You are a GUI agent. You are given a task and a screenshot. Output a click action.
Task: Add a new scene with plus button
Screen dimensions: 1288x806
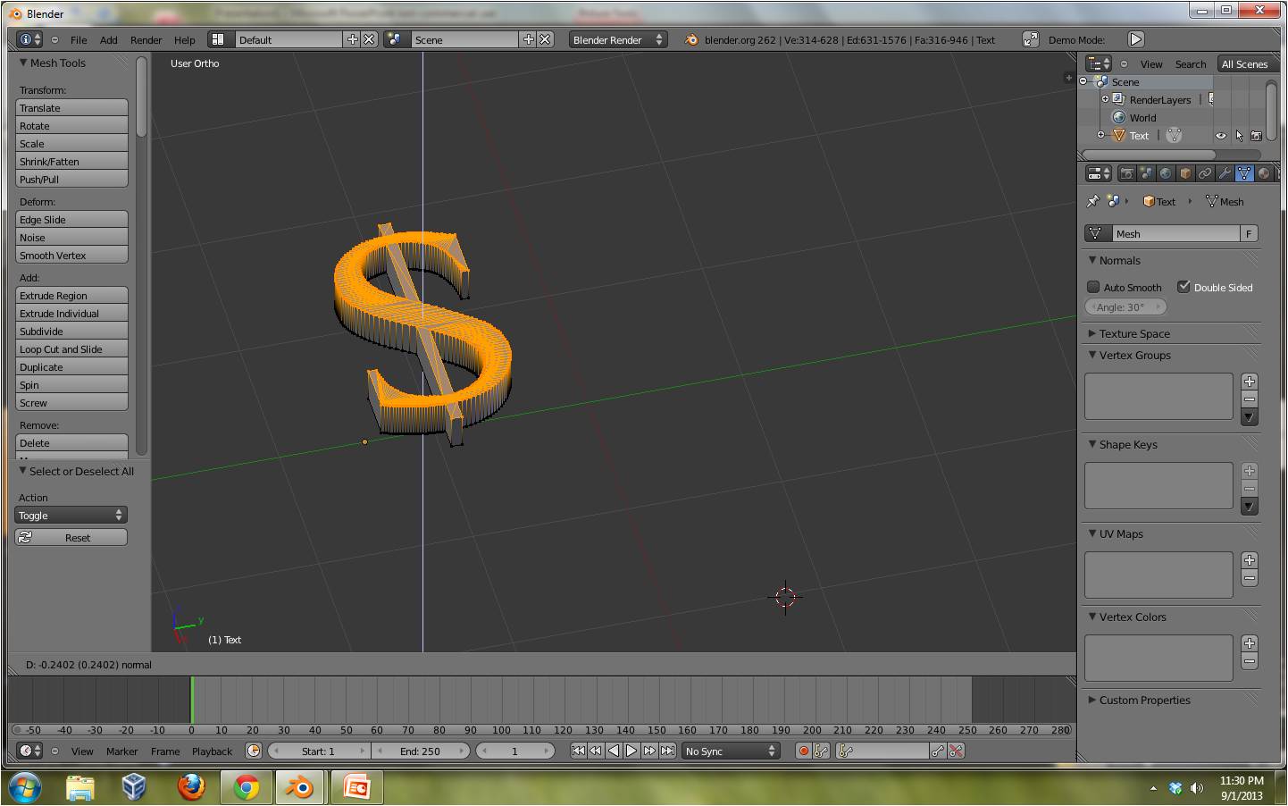(x=528, y=39)
